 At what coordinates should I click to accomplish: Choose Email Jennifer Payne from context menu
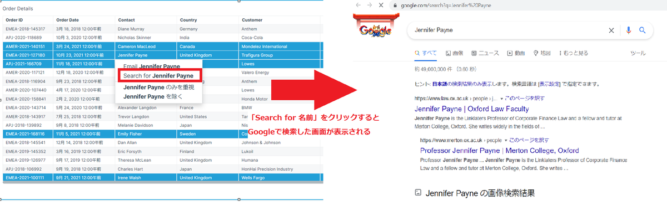click(151, 66)
